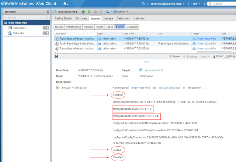Click the Export icon
236x162 pixels.
click(x=214, y=57)
